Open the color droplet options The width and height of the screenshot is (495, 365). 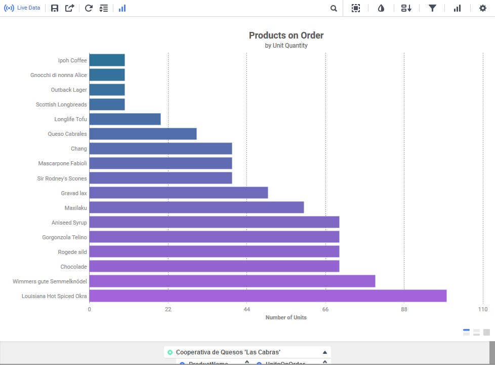click(381, 8)
